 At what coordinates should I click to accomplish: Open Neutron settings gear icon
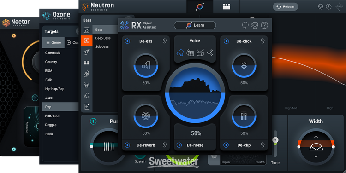pos(321,7)
